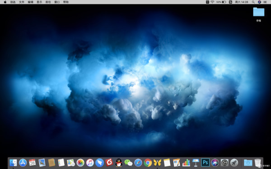Open the 前往 menu
The image size is (271, 169).
[x=48, y=2]
